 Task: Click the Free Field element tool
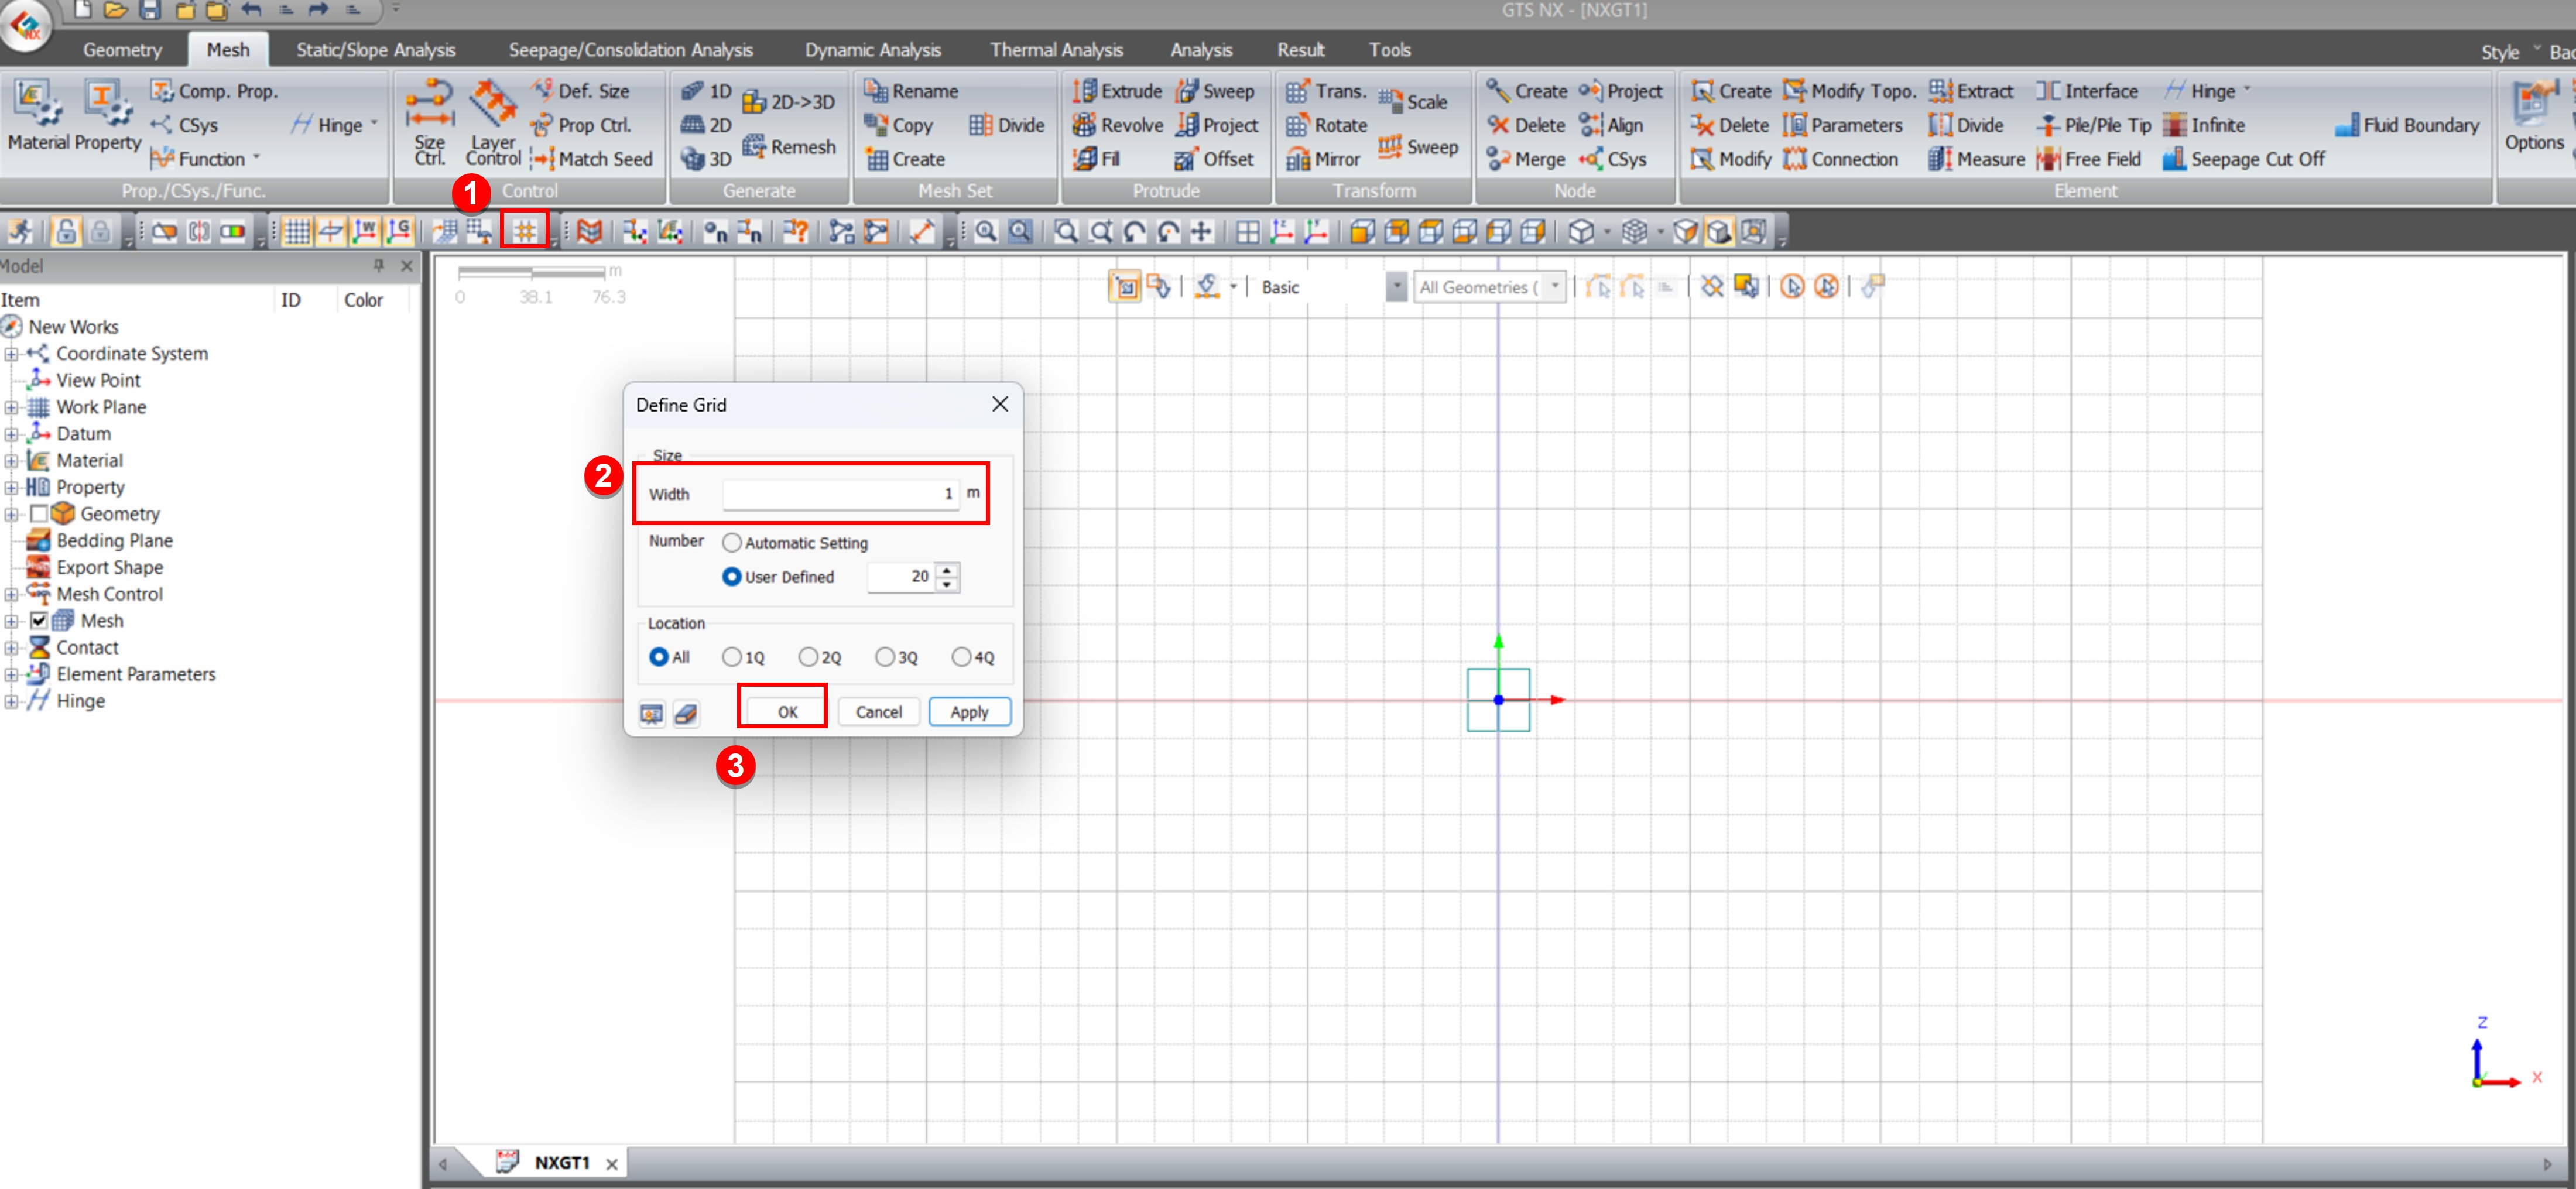click(x=2089, y=159)
